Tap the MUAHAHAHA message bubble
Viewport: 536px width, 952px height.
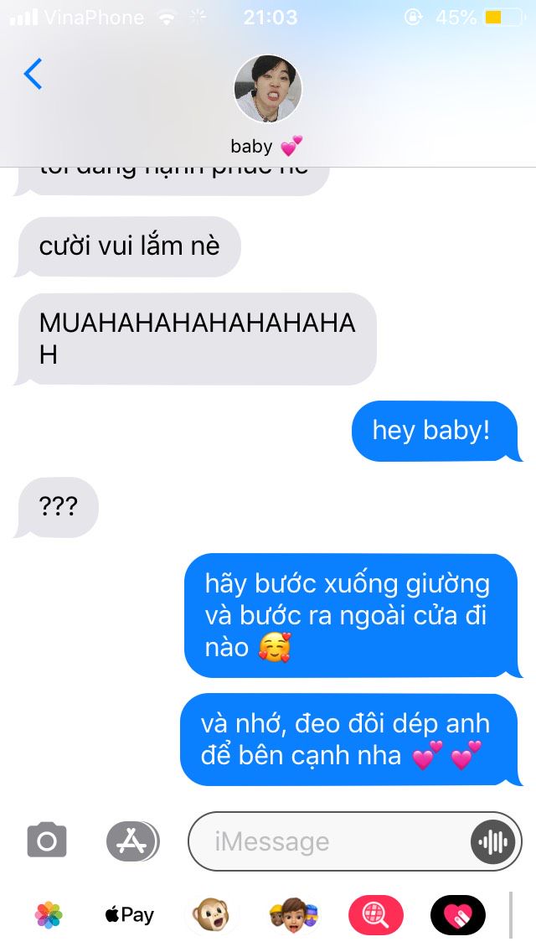[x=196, y=339]
